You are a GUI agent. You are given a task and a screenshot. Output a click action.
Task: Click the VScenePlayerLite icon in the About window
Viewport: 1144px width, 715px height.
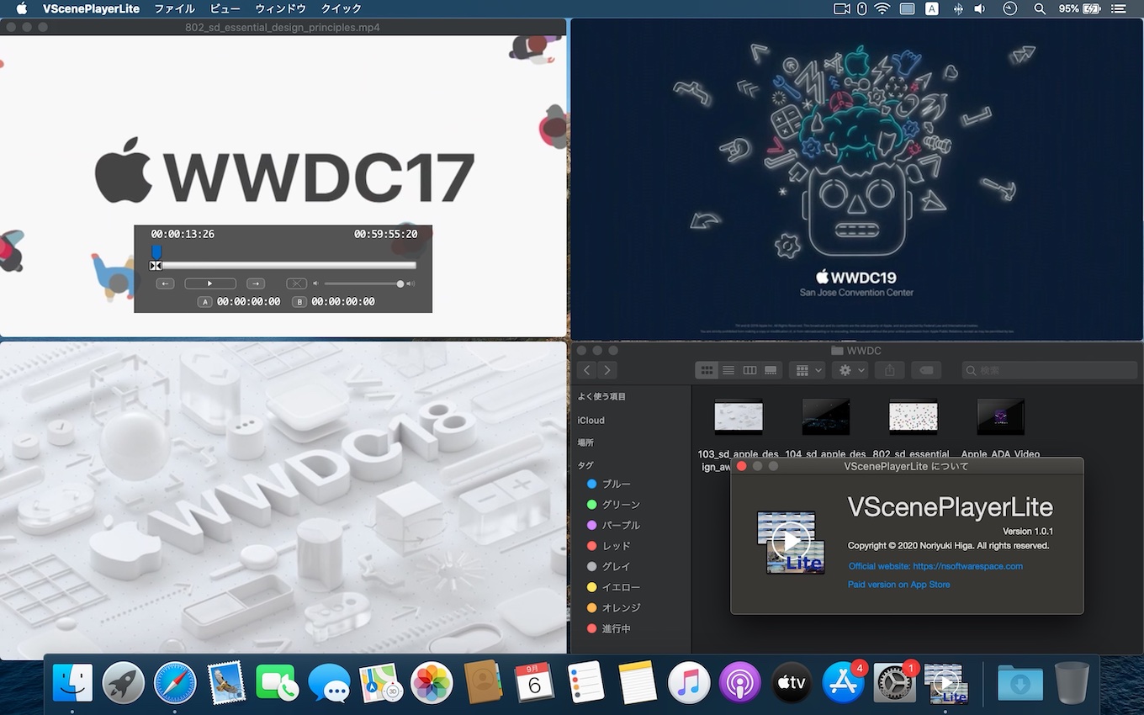coord(791,543)
